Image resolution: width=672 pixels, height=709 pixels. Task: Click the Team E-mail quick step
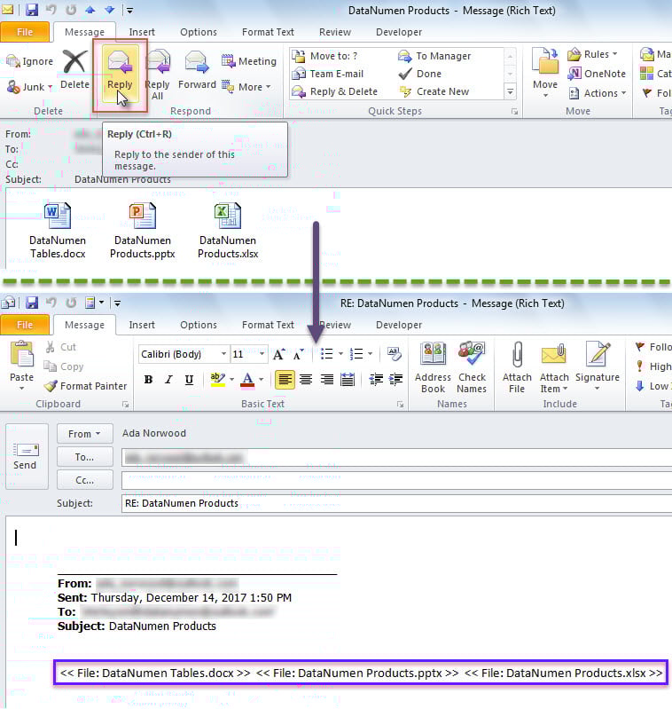coord(328,74)
